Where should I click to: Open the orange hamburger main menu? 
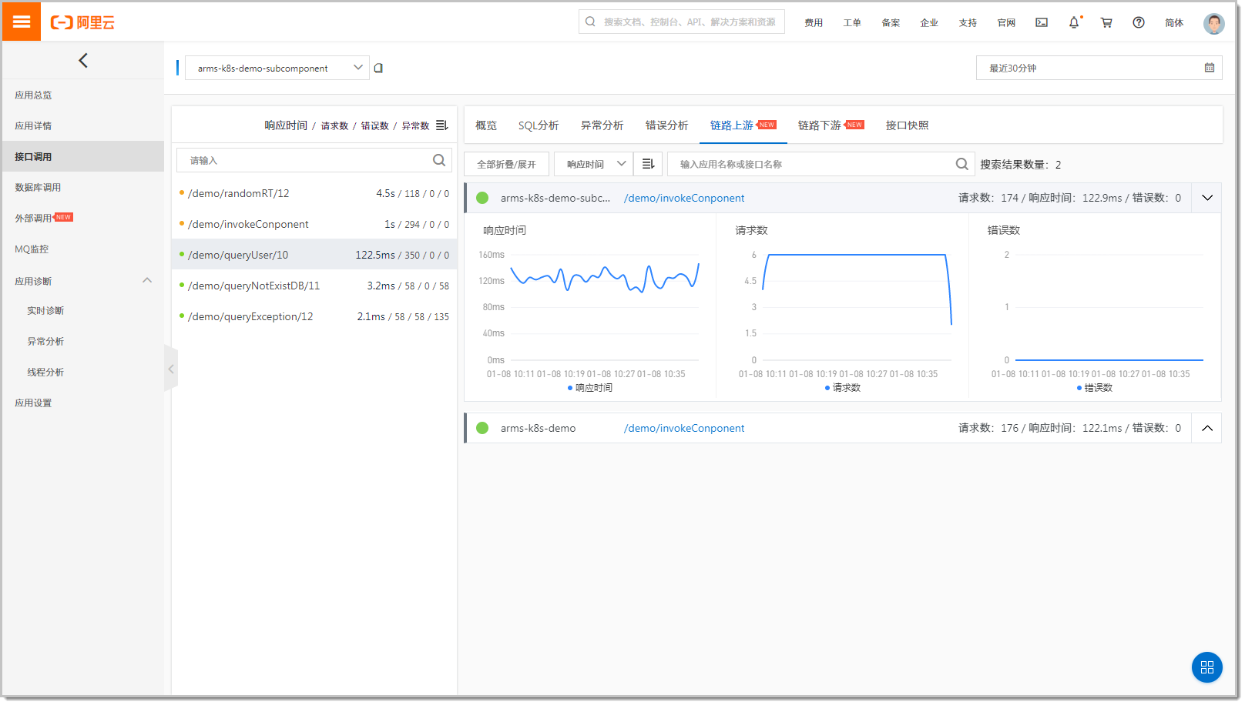(22, 22)
